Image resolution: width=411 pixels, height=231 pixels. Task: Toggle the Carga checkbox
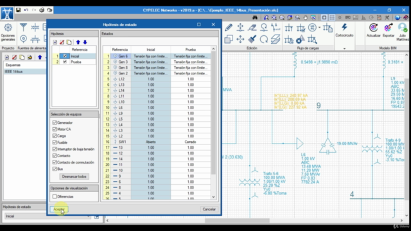[55, 136]
